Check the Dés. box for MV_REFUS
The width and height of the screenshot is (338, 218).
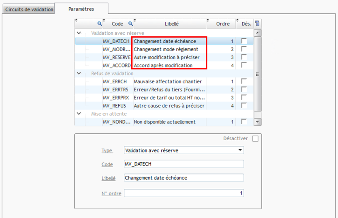click(245, 105)
